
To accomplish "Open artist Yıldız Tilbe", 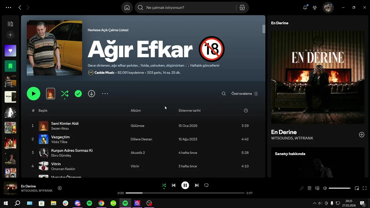I will (59, 142).
